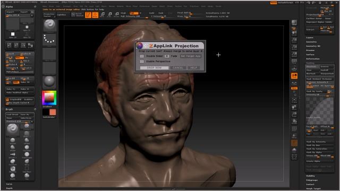Toggle the Fade X box in ZAppLink dialog
This screenshot has width=340, height=191.
(167, 56)
